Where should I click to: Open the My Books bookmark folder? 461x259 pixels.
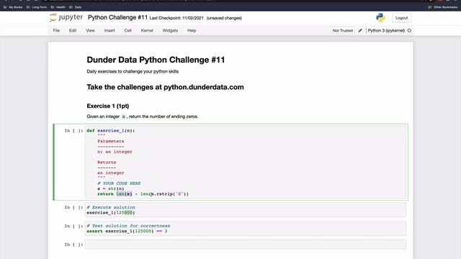click(13, 7)
